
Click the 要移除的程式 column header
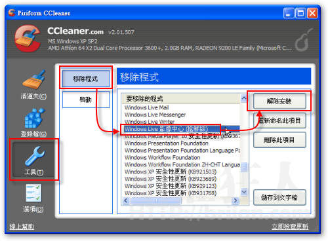pos(181,99)
